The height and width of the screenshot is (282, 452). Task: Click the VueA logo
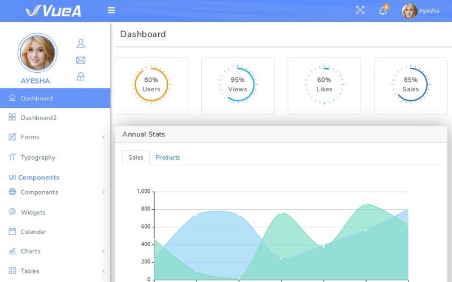(53, 11)
